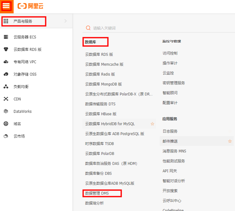
Task: Open 性能测试服务 link
Action: 174,161
